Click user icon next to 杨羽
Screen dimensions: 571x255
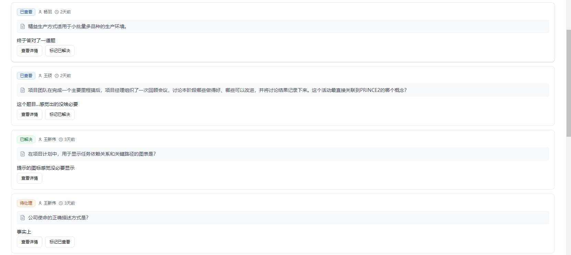click(40, 12)
